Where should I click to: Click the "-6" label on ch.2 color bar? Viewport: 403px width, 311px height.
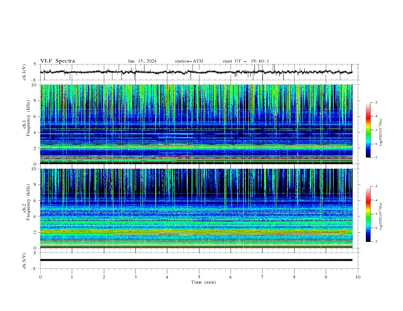point(375,228)
